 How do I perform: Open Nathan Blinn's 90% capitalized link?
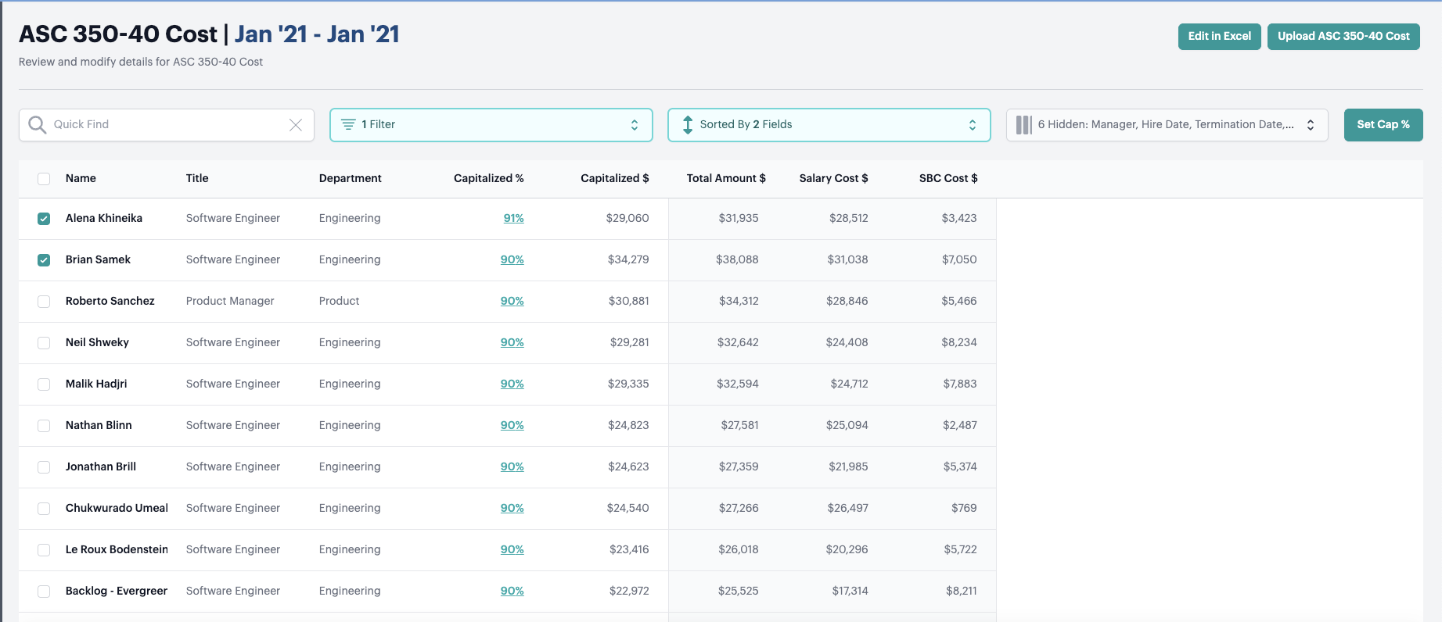[512, 425]
